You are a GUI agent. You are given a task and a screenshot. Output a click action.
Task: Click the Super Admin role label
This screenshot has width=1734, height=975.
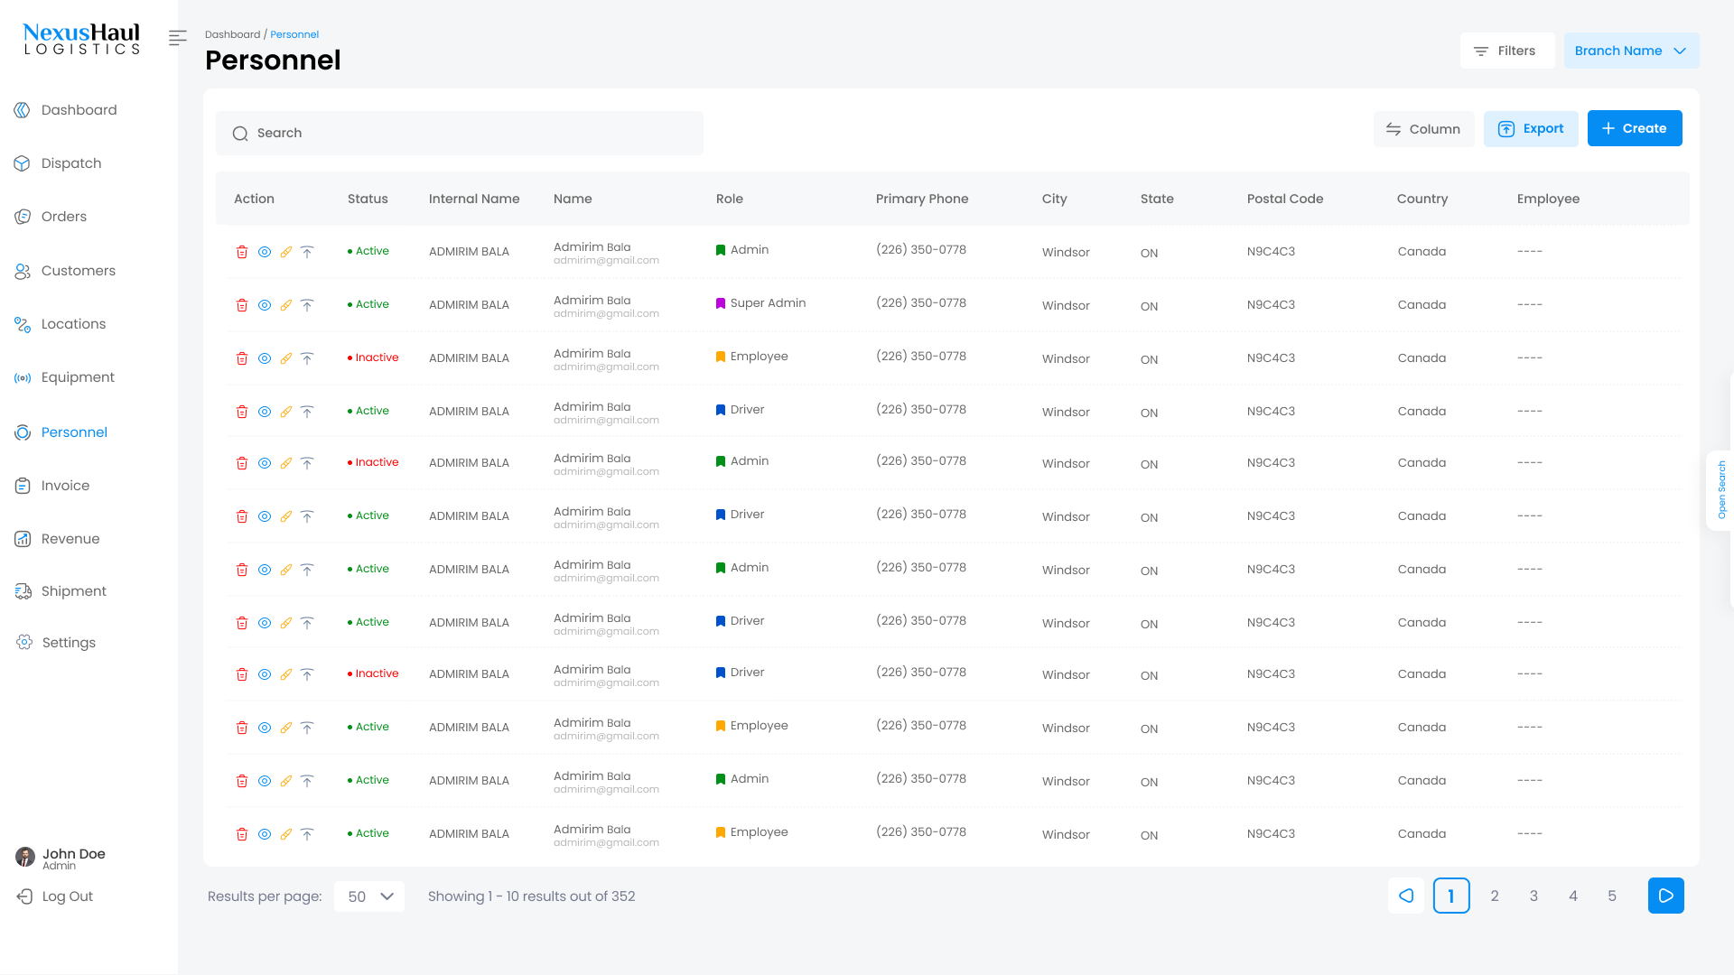click(768, 303)
